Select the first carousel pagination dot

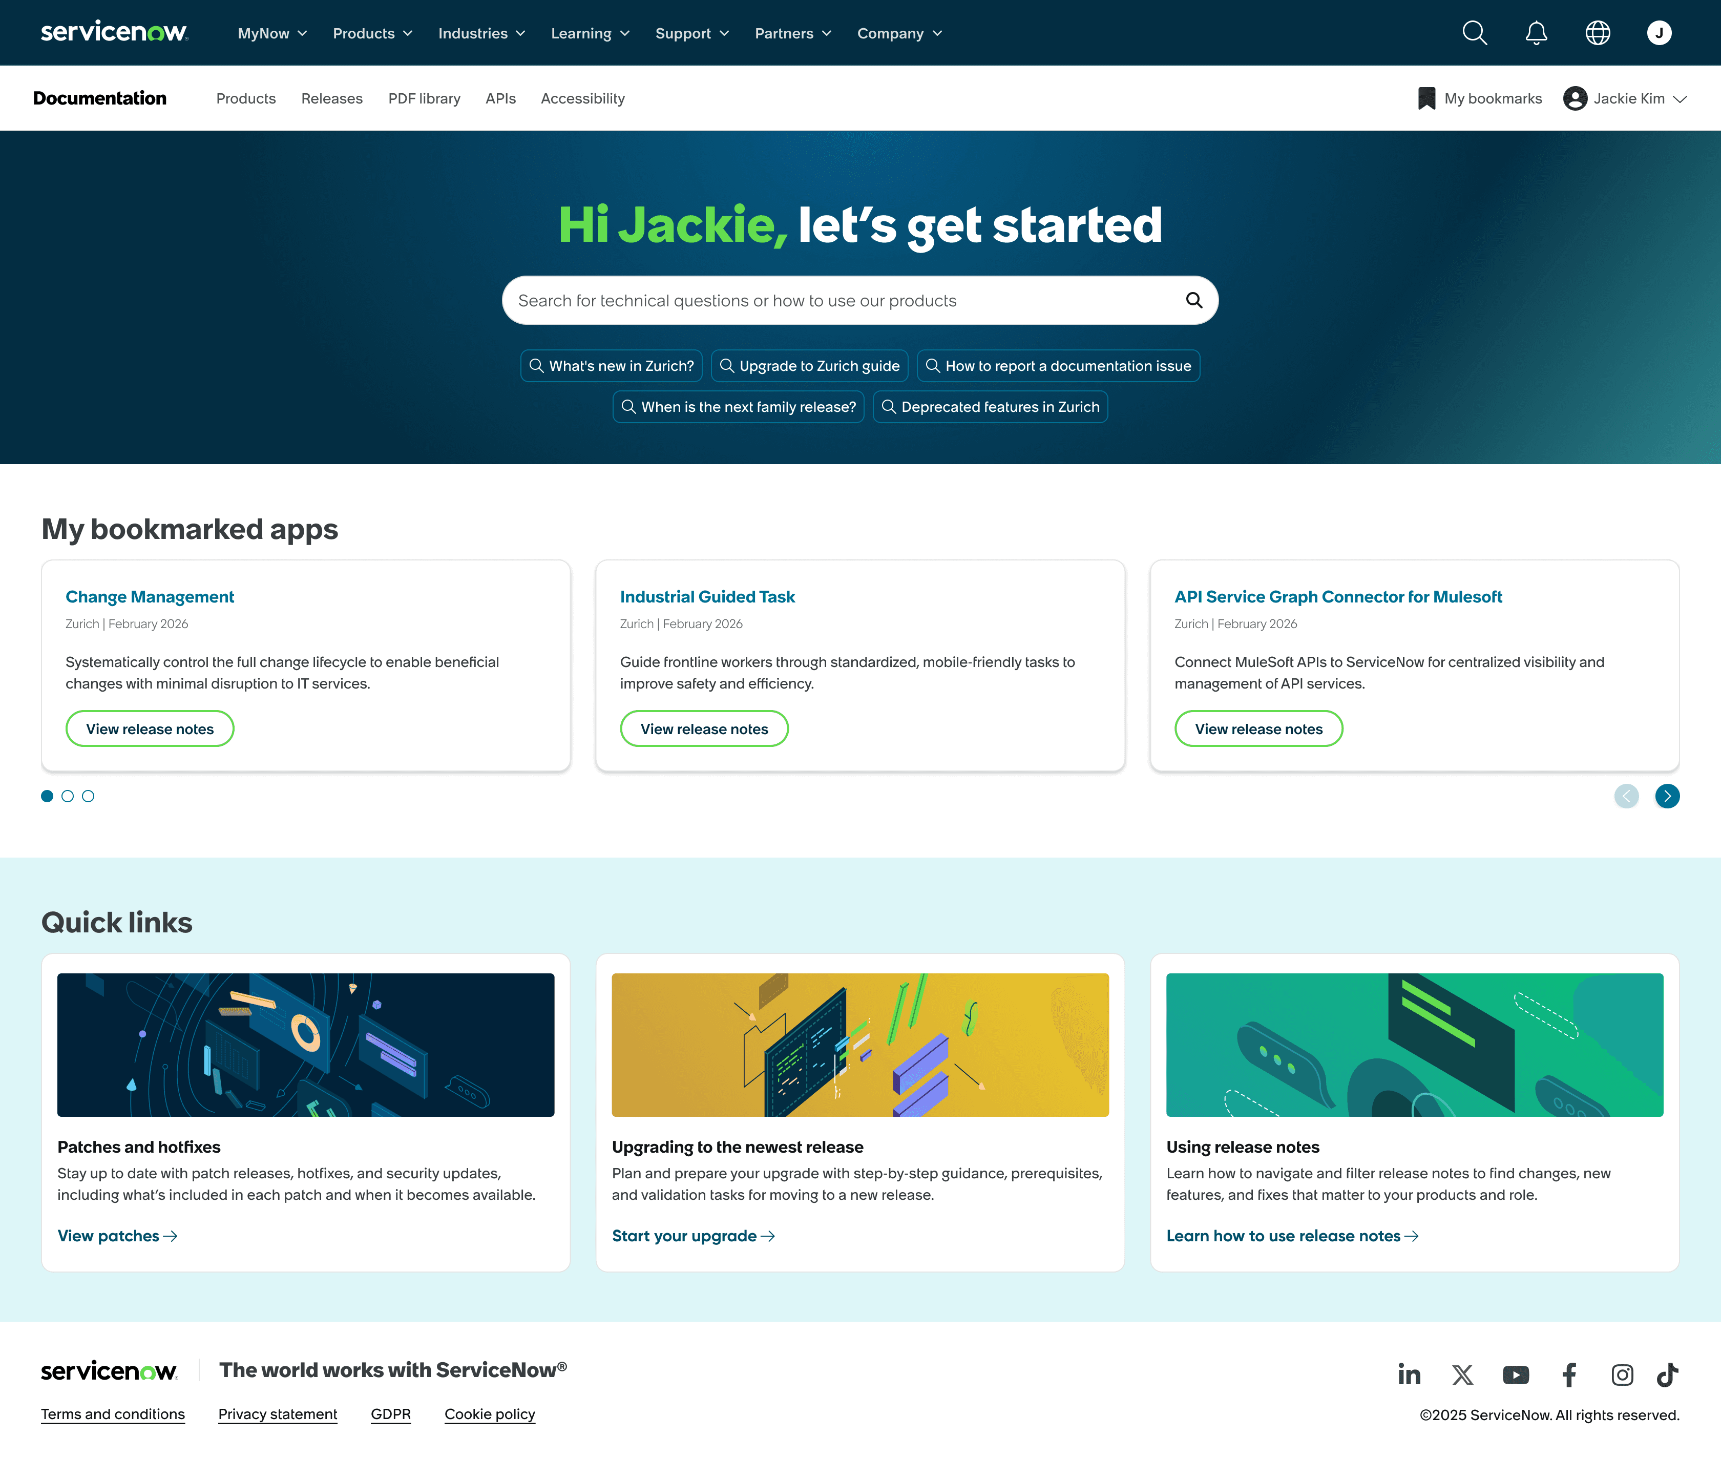[x=47, y=796]
